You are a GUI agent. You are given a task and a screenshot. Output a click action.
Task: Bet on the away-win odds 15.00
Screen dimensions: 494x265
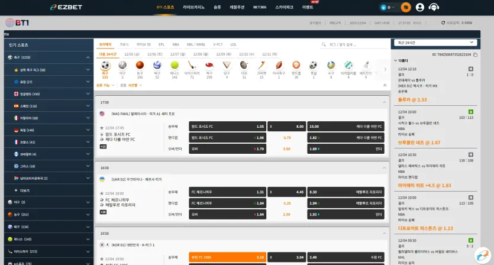346,127
